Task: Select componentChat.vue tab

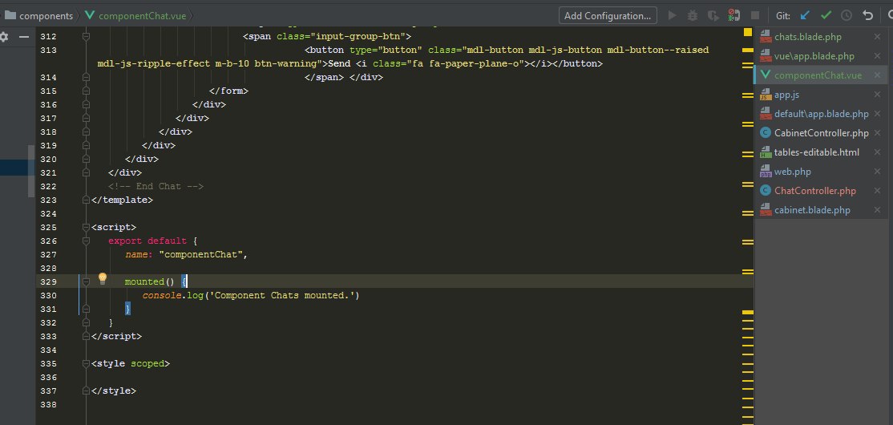Action: point(821,75)
